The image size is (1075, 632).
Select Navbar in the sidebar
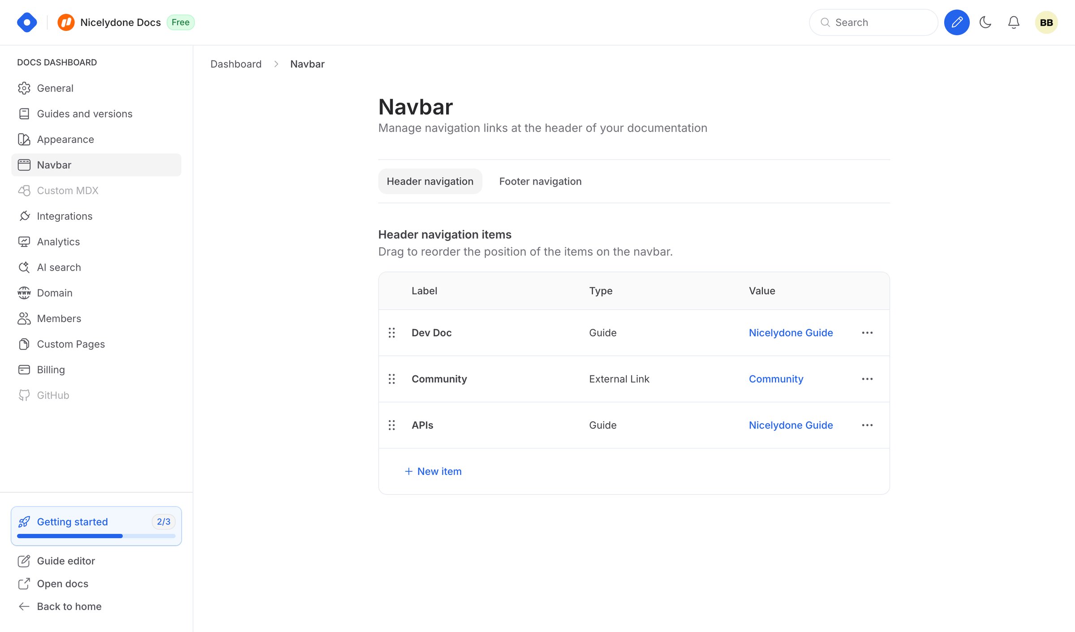(x=96, y=165)
